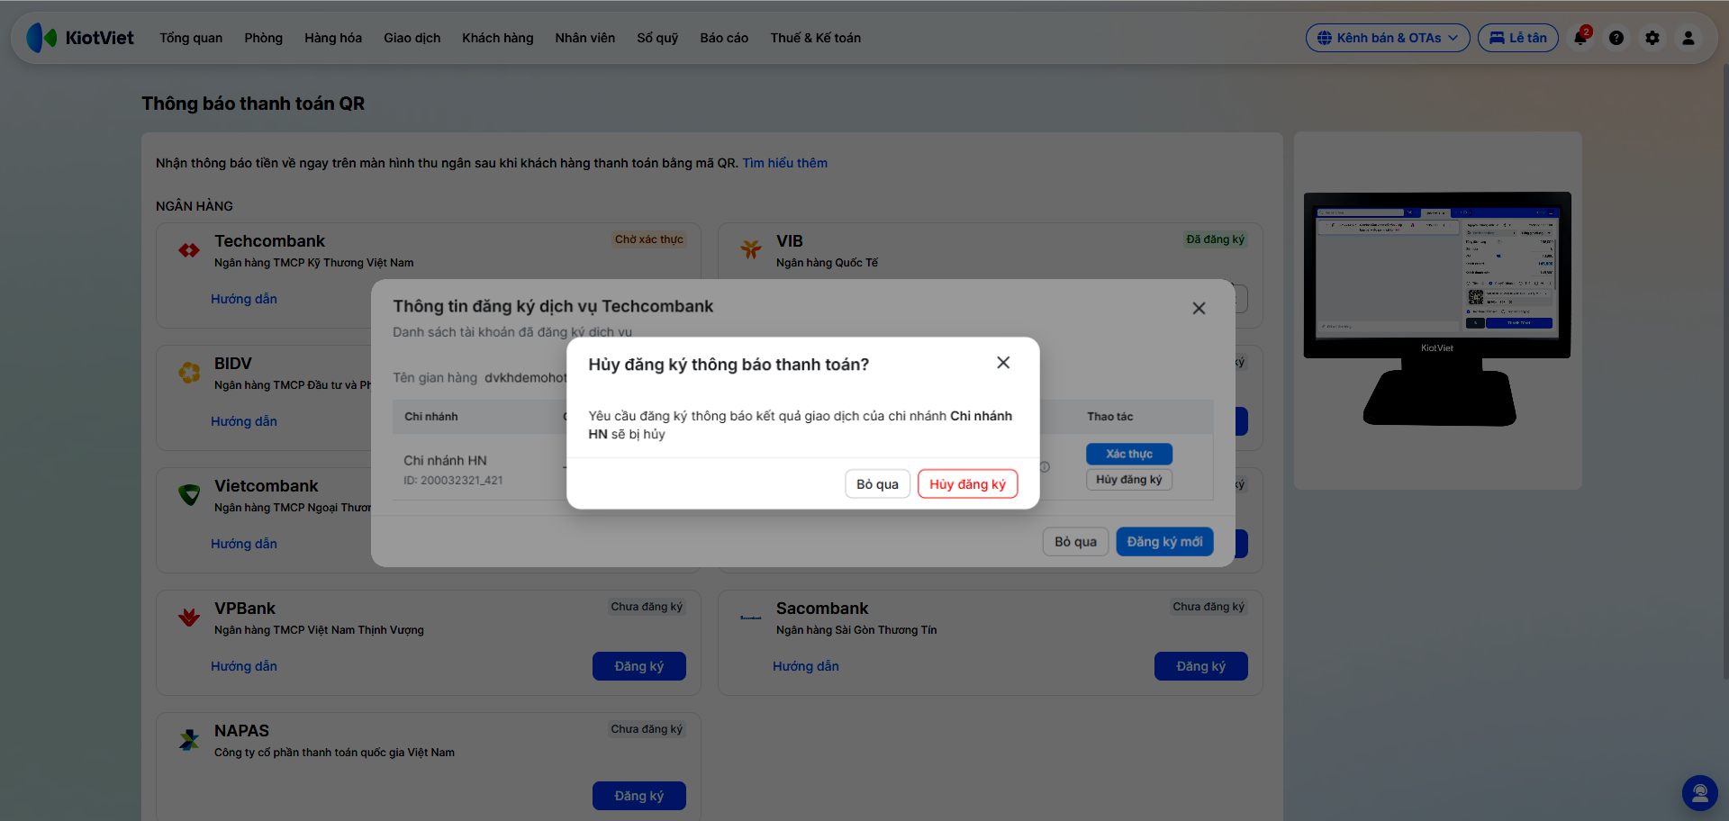Screen dimensions: 1729x821
Task: Open the settings gear icon
Action: pyautogui.click(x=1652, y=38)
